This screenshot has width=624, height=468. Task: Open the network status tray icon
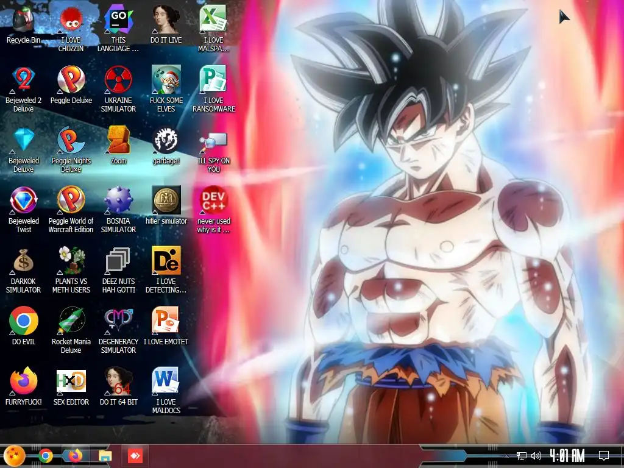522,456
